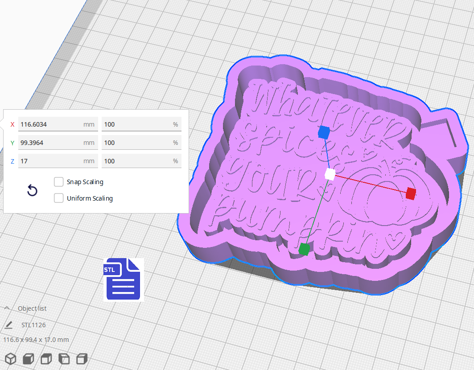This screenshot has width=474, height=370.
Task: Switch to front view using the cube icon
Action: click(x=28, y=358)
